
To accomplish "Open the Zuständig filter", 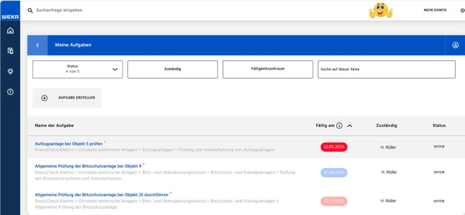I will click(x=173, y=69).
